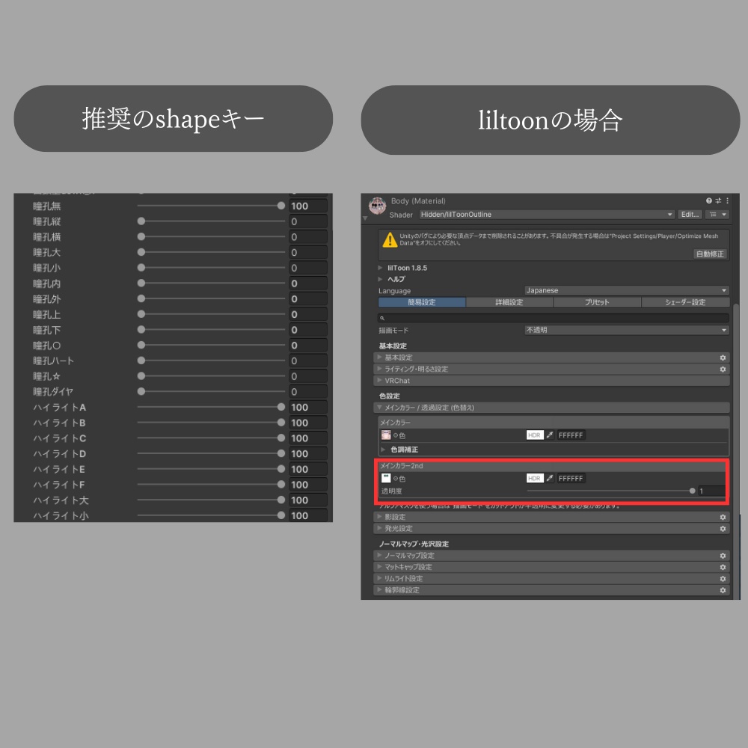Open the material help question mark icon
The width and height of the screenshot is (748, 748).
tap(708, 200)
